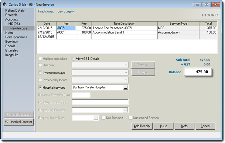Screen dimensions: 225x143
Task: Click the Bunbury Private Hospital field
Action: pos(97,87)
